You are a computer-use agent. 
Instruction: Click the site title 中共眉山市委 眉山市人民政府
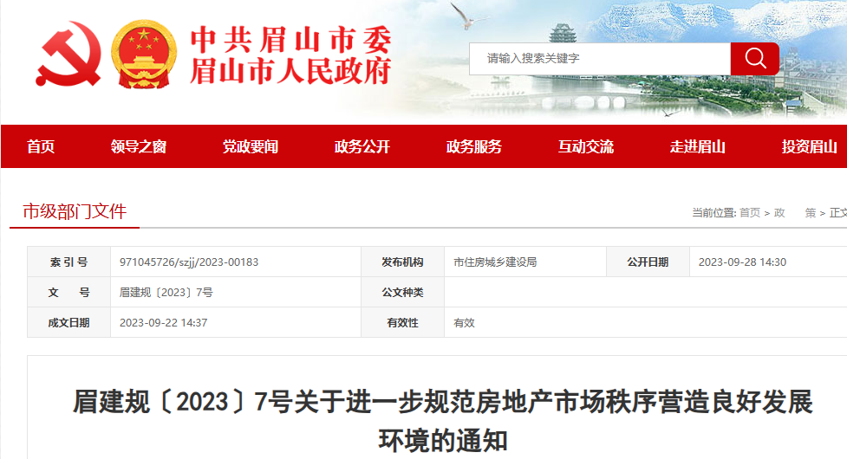290,55
